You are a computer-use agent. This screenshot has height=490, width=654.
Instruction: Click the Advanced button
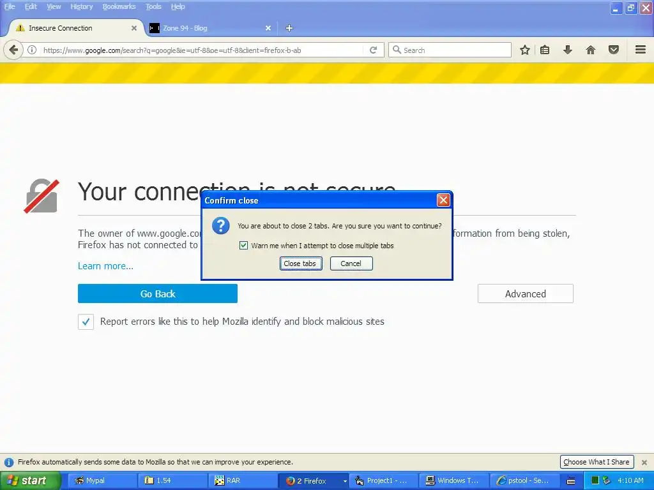tap(526, 293)
